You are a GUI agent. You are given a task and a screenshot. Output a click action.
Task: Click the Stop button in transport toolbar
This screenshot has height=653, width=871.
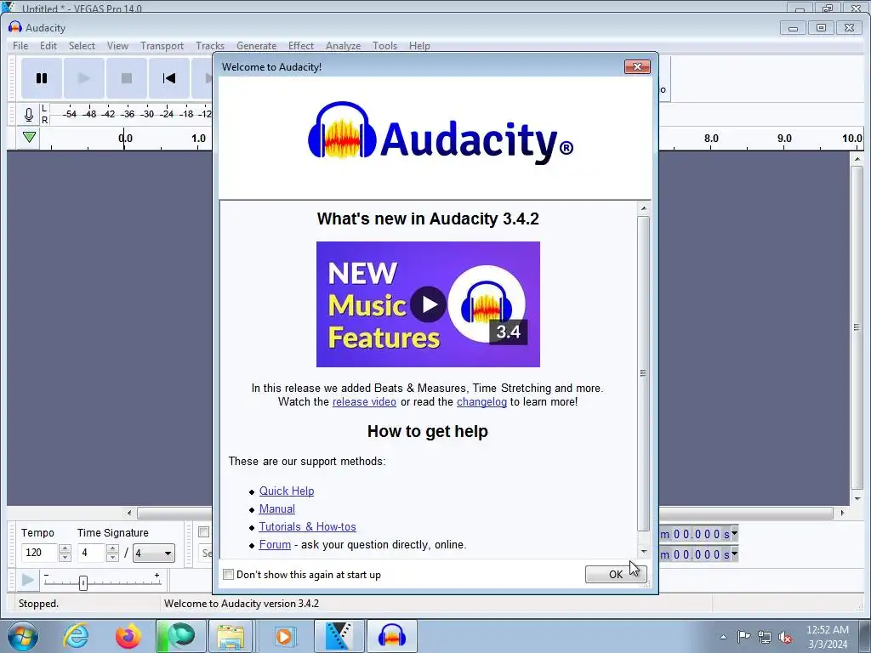pos(127,78)
